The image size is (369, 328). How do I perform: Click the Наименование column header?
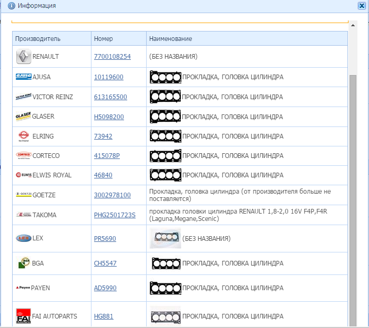(170, 39)
